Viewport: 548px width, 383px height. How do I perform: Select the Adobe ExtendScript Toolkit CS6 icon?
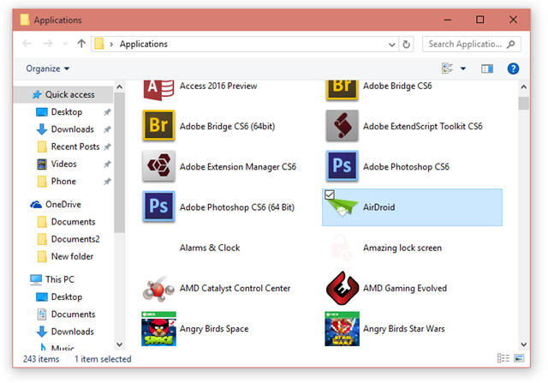(x=342, y=125)
